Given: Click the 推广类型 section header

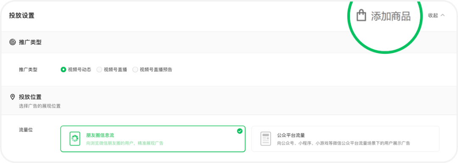Looking at the screenshot, I should coord(30,42).
